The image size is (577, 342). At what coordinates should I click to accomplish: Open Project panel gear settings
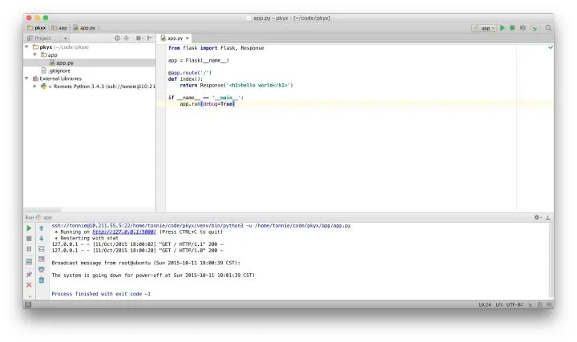click(x=139, y=38)
